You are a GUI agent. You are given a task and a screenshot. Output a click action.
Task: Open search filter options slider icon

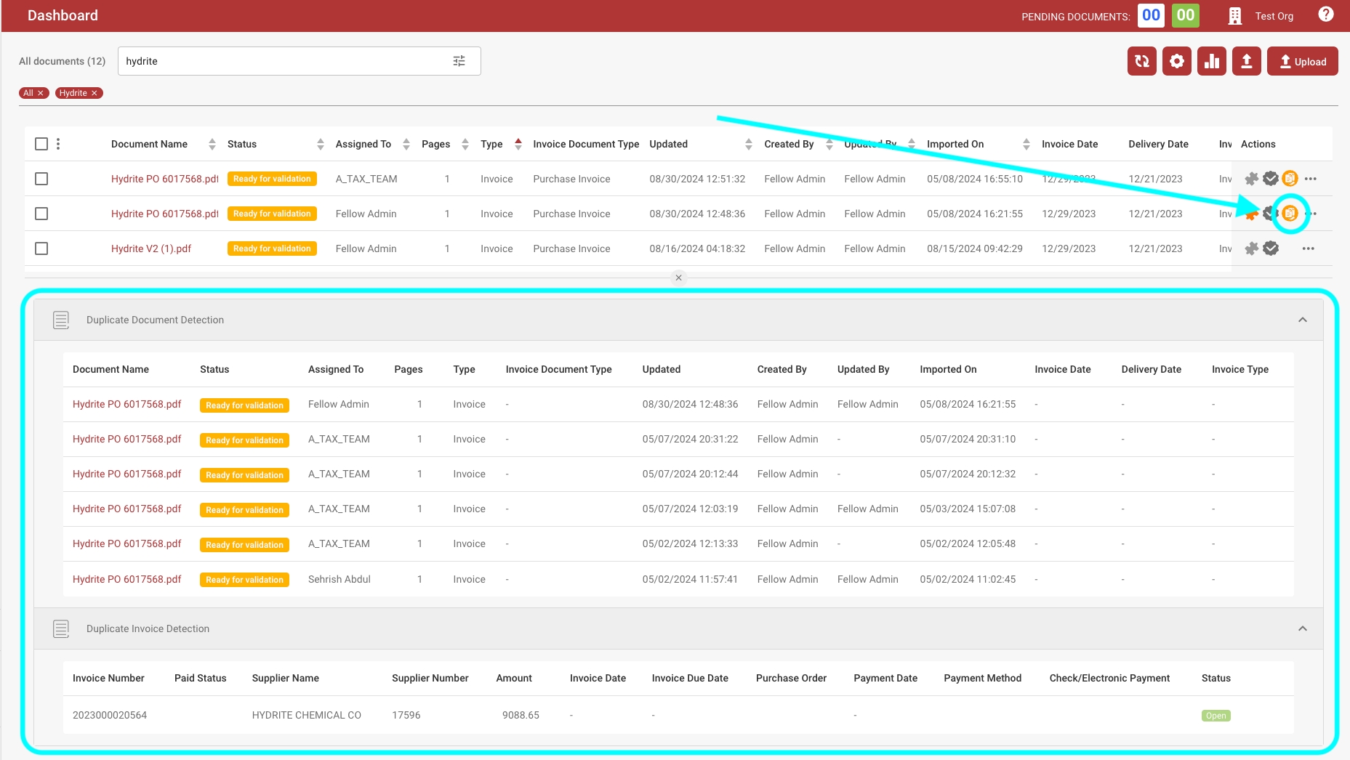459,61
